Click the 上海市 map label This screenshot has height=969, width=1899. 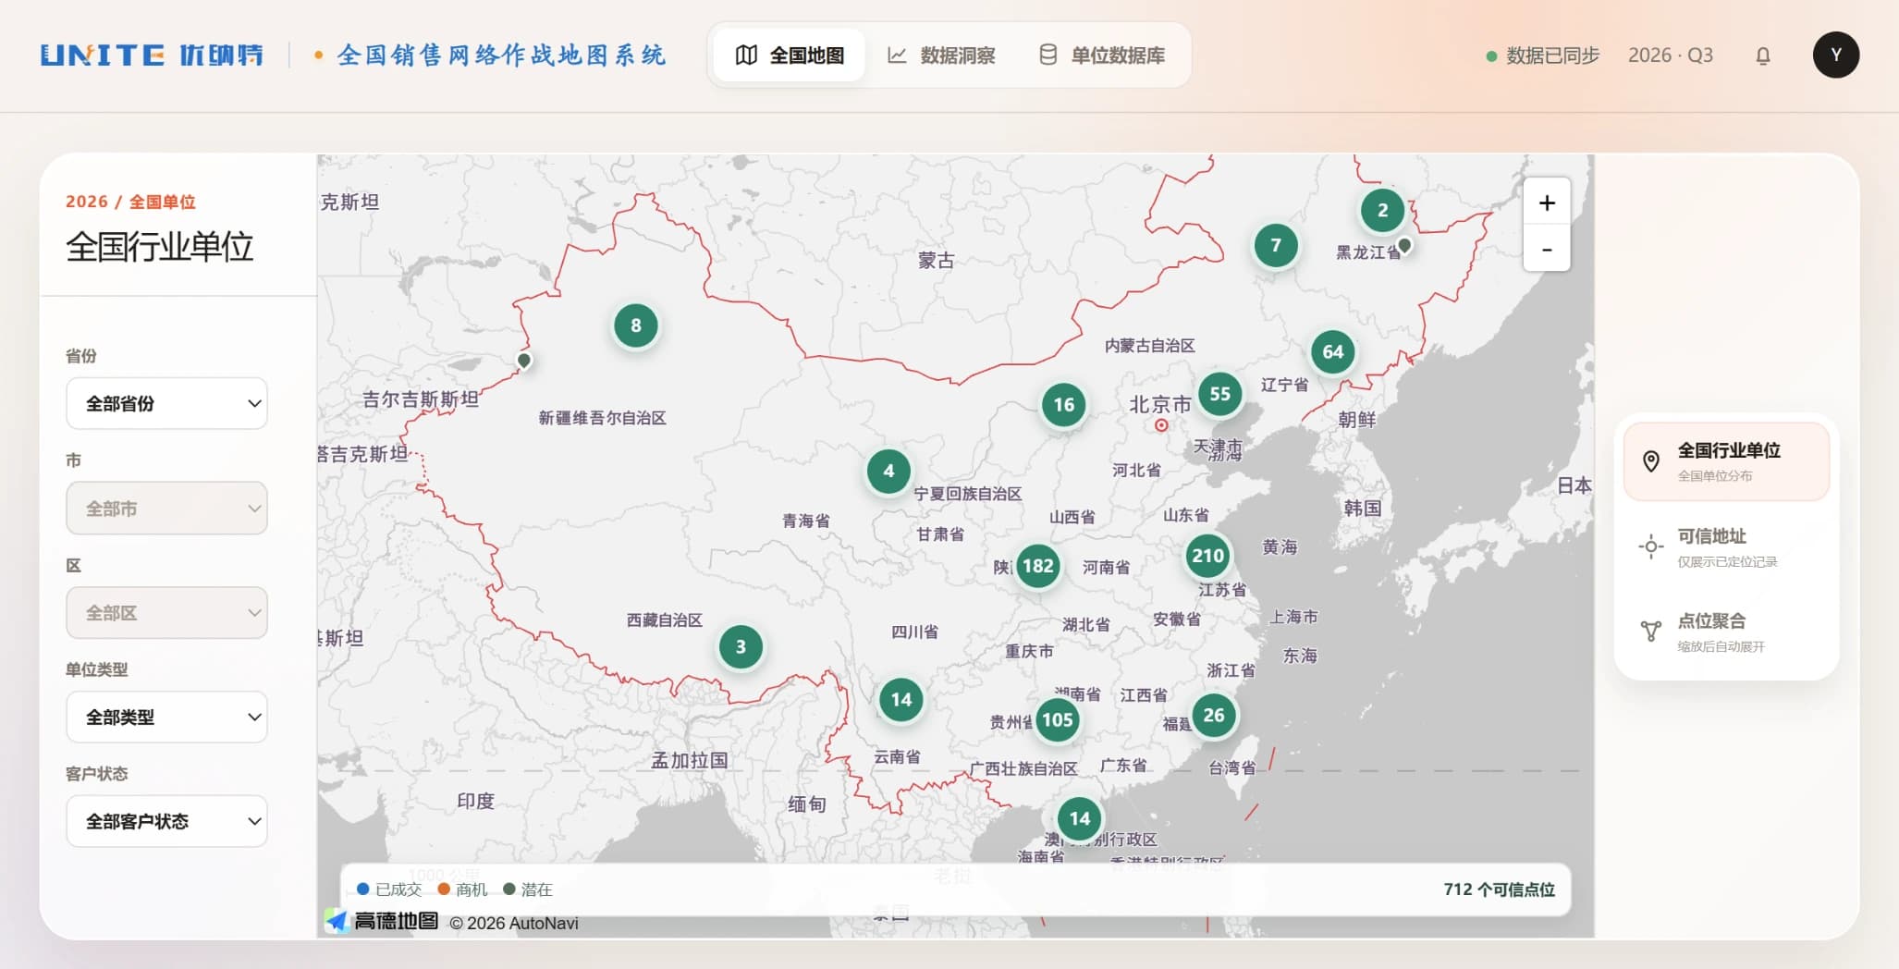(x=1294, y=617)
